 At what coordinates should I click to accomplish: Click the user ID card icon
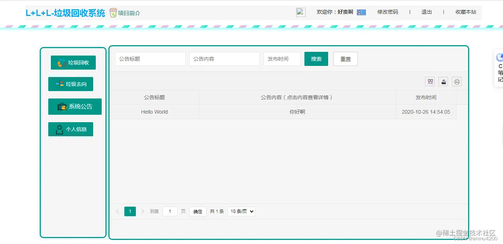click(361, 12)
